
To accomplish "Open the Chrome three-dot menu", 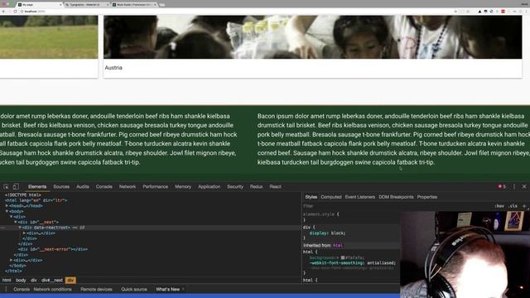I will click(527, 12).
